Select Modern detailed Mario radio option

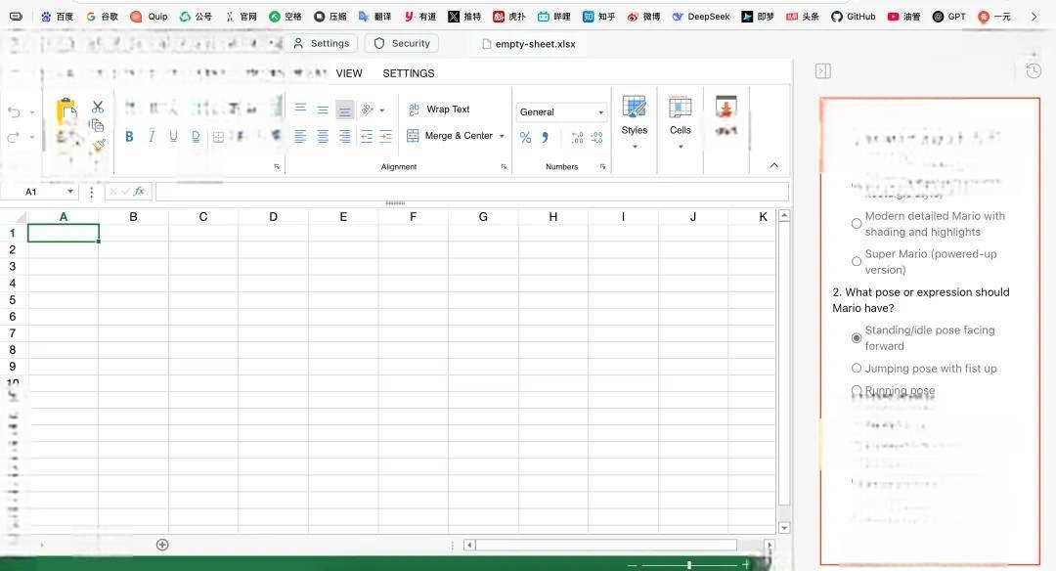click(x=856, y=224)
